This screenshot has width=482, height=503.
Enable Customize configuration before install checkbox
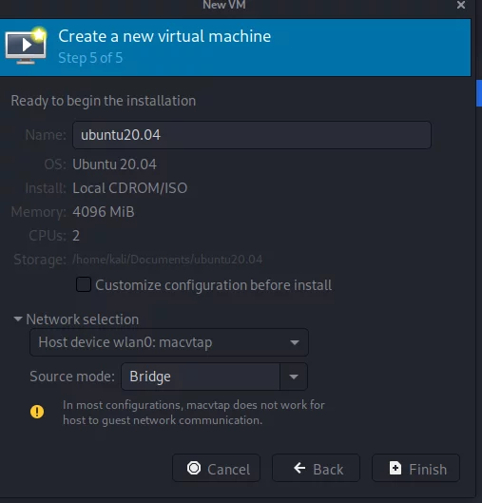tap(84, 284)
